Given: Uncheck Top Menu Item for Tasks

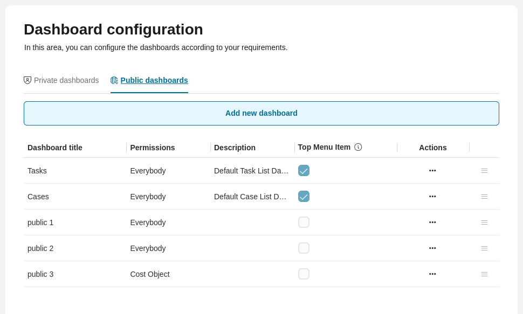Looking at the screenshot, I should [304, 170].
